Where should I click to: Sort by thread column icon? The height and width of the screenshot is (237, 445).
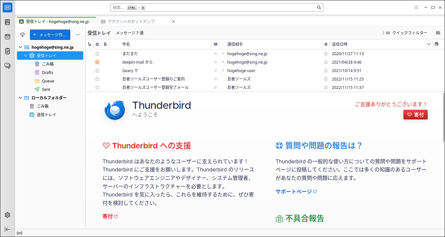coord(90,44)
